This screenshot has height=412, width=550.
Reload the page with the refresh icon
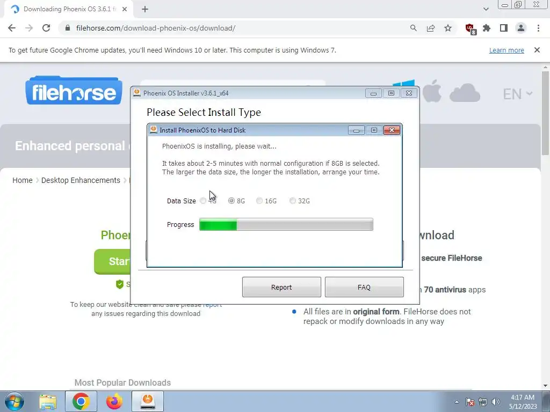[46, 28]
